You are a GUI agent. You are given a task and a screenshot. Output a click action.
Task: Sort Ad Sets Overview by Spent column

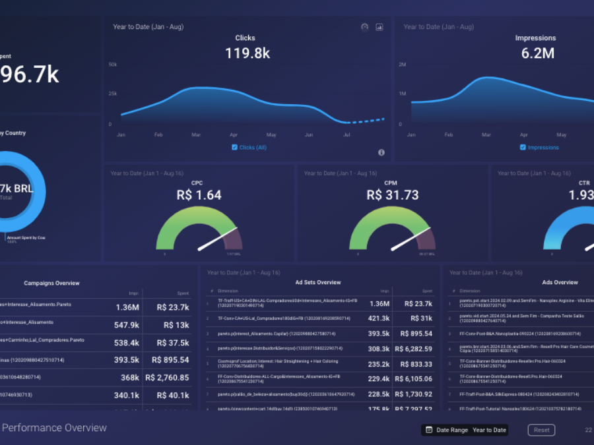pos(427,291)
